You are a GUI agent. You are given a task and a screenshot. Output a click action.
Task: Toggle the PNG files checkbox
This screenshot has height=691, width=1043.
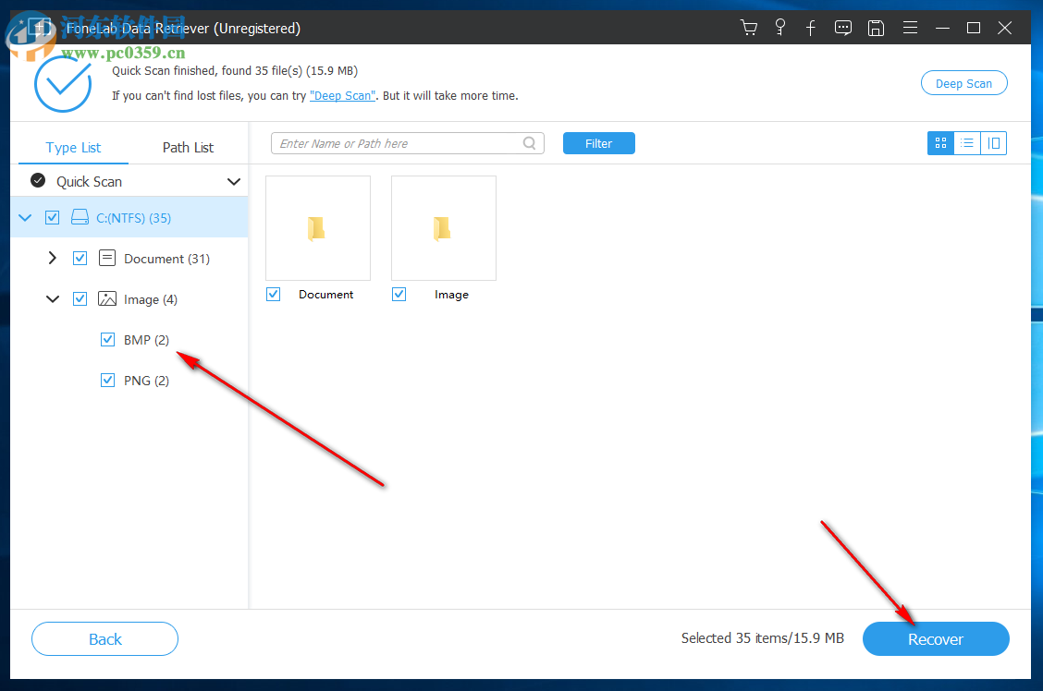tap(107, 380)
